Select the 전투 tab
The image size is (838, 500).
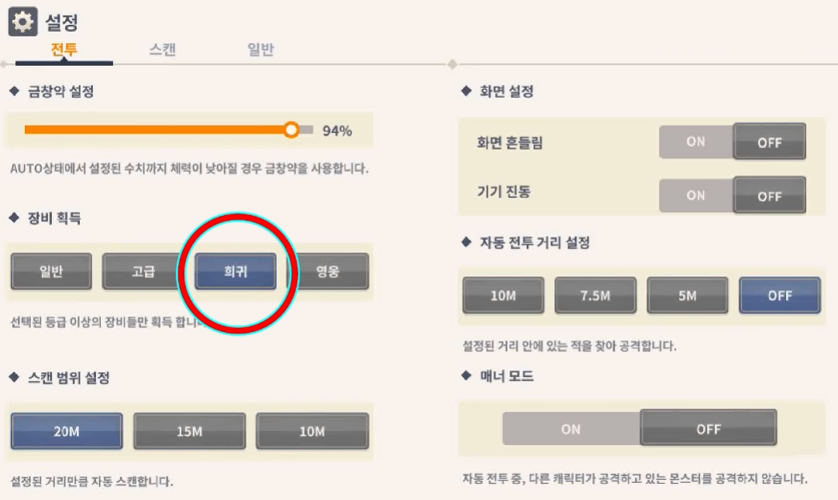[64, 50]
